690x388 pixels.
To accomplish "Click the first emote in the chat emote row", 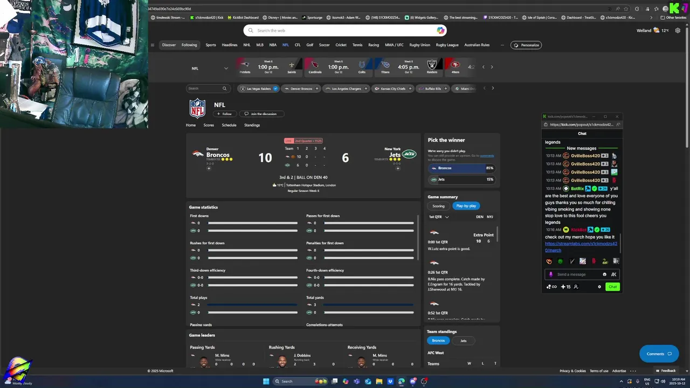I will [549, 261].
